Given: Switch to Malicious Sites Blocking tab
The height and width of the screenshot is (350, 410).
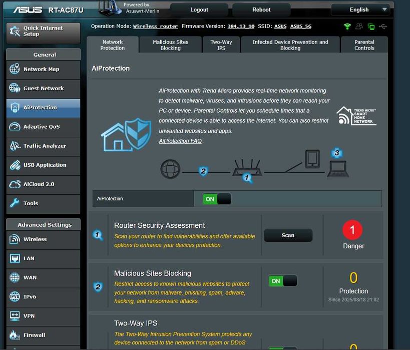Looking at the screenshot, I should pyautogui.click(x=171, y=45).
